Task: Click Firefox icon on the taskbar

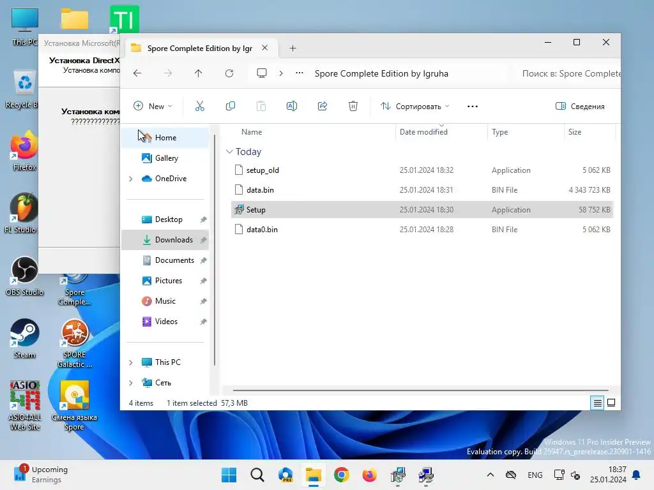Action: [x=369, y=475]
